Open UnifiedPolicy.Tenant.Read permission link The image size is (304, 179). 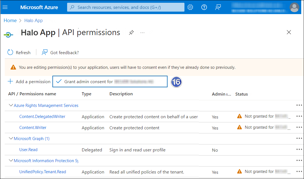42,172
